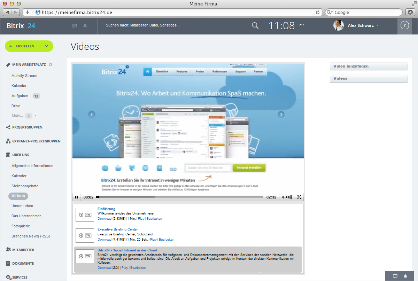The height and width of the screenshot is (281, 418).
Task: Click the TV thumbnail for Einführung
Action: click(85, 215)
